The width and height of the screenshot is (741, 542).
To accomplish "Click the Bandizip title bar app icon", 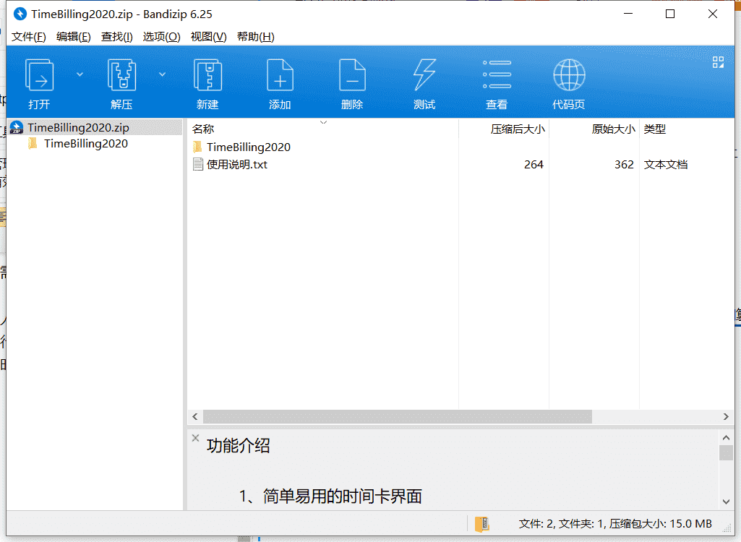I will (20, 14).
